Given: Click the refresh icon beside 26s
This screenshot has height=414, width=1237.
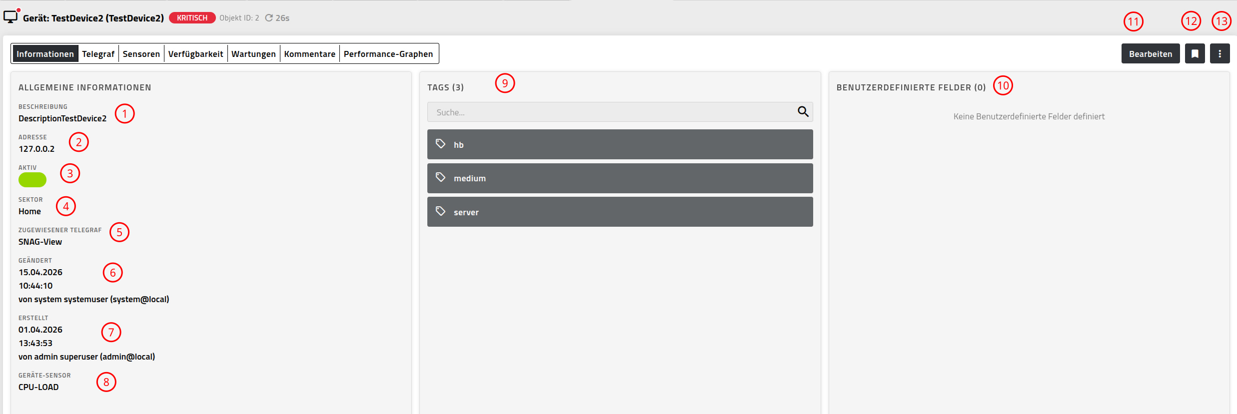Looking at the screenshot, I should pos(269,18).
